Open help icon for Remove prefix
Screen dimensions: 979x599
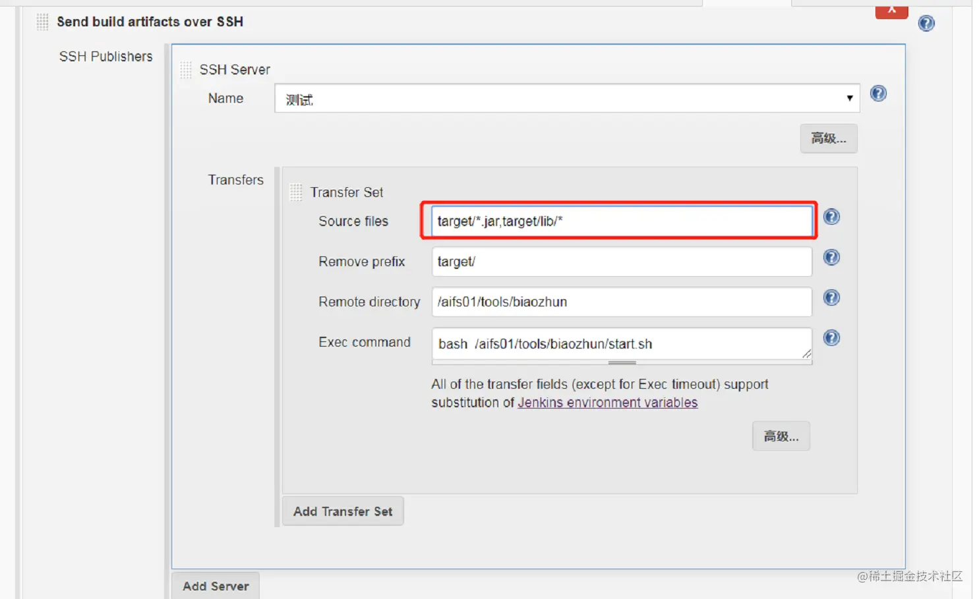831,258
